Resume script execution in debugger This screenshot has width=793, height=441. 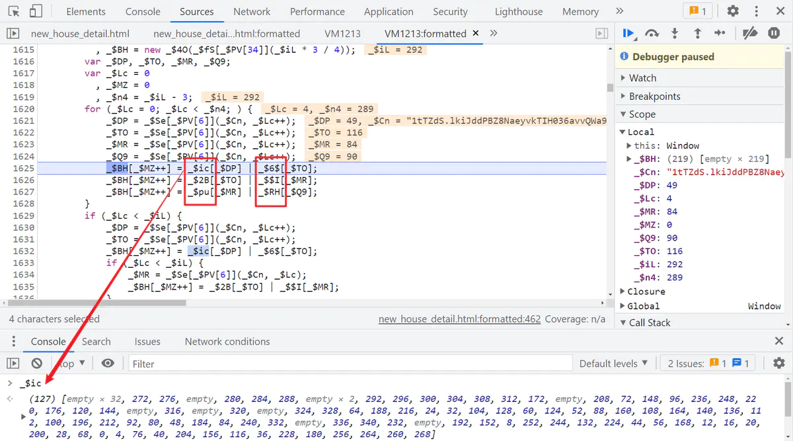[x=628, y=33]
